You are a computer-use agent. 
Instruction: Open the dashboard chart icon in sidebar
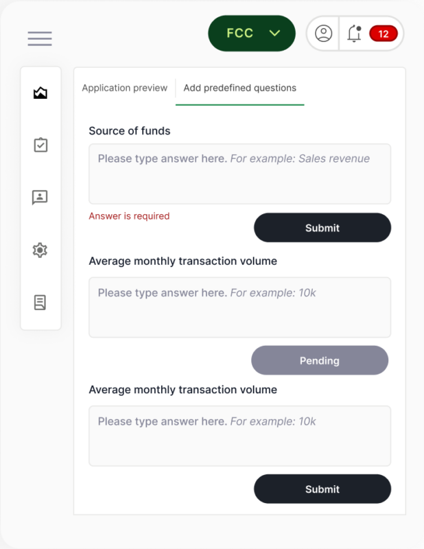pyautogui.click(x=40, y=93)
